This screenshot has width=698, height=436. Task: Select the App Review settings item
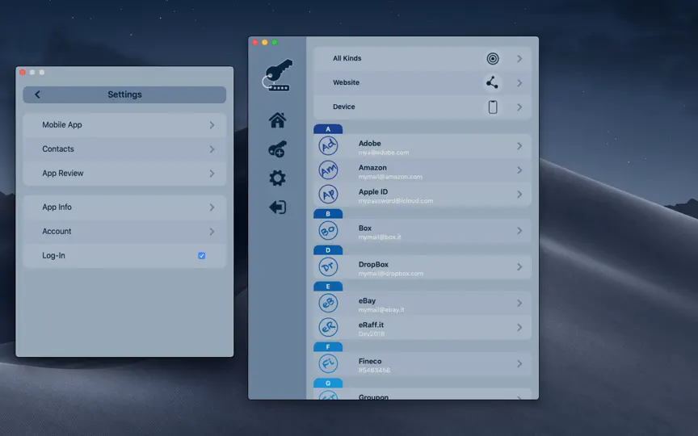124,174
